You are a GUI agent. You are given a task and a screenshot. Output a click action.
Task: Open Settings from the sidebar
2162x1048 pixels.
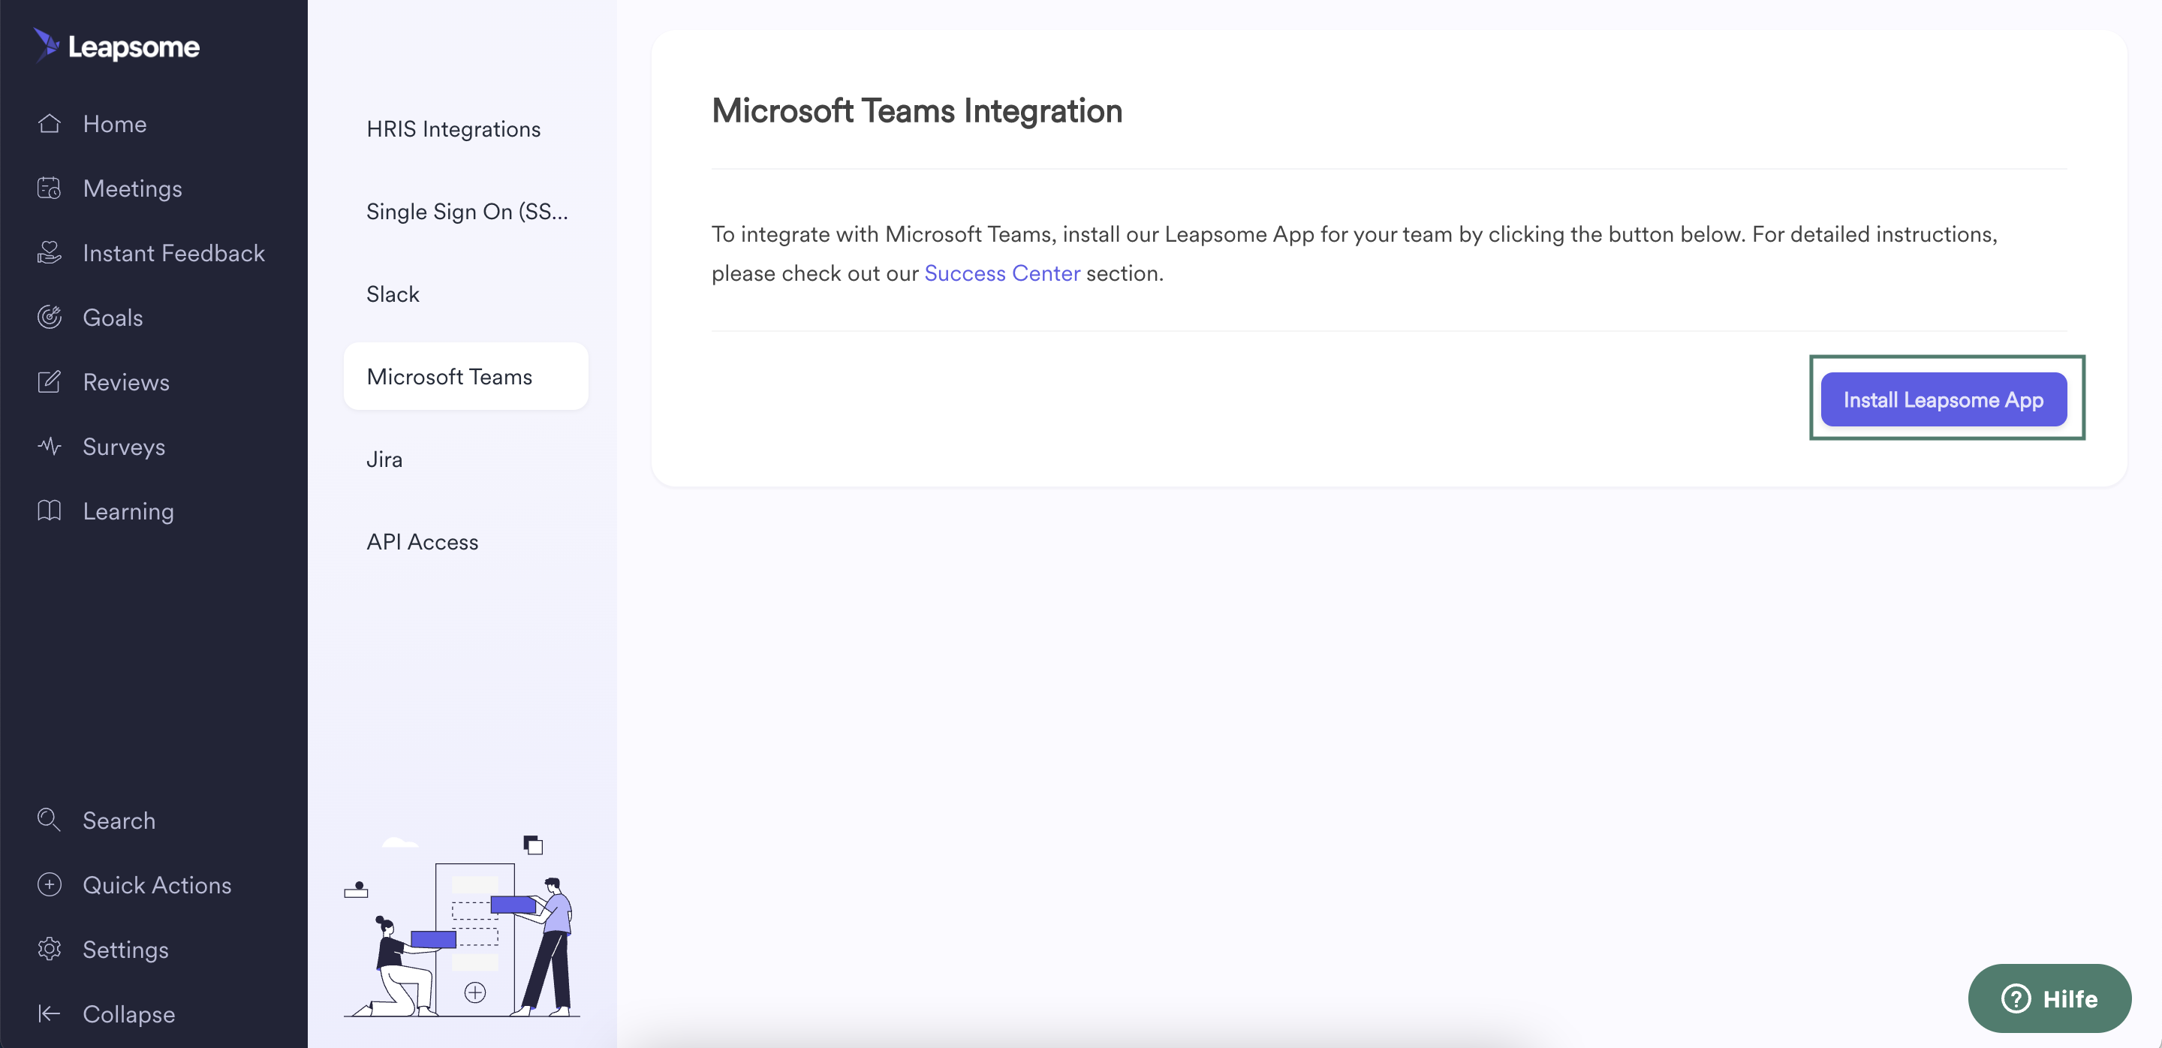[x=126, y=949]
